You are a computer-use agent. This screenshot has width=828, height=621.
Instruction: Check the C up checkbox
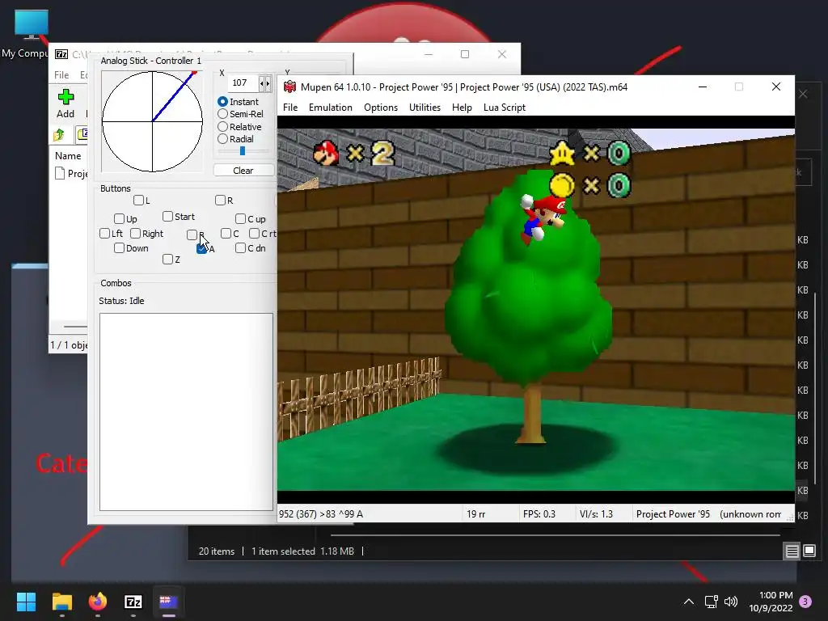pyautogui.click(x=240, y=218)
